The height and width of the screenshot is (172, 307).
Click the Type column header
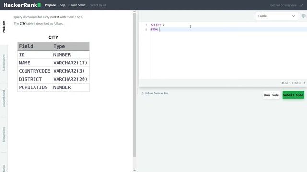[x=71, y=46]
